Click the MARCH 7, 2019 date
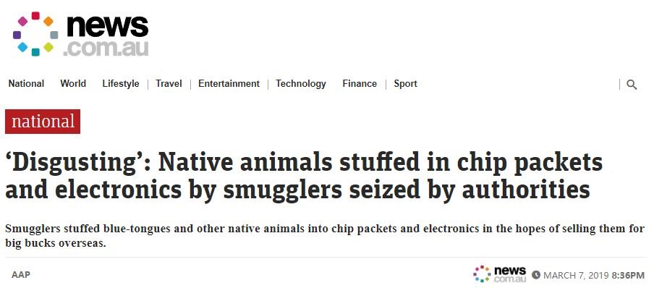 [577, 276]
